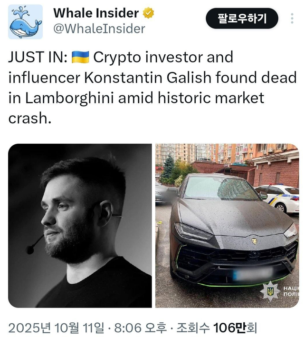Click the gold verified badge
Screen dimensions: 304x339
[x=149, y=13]
